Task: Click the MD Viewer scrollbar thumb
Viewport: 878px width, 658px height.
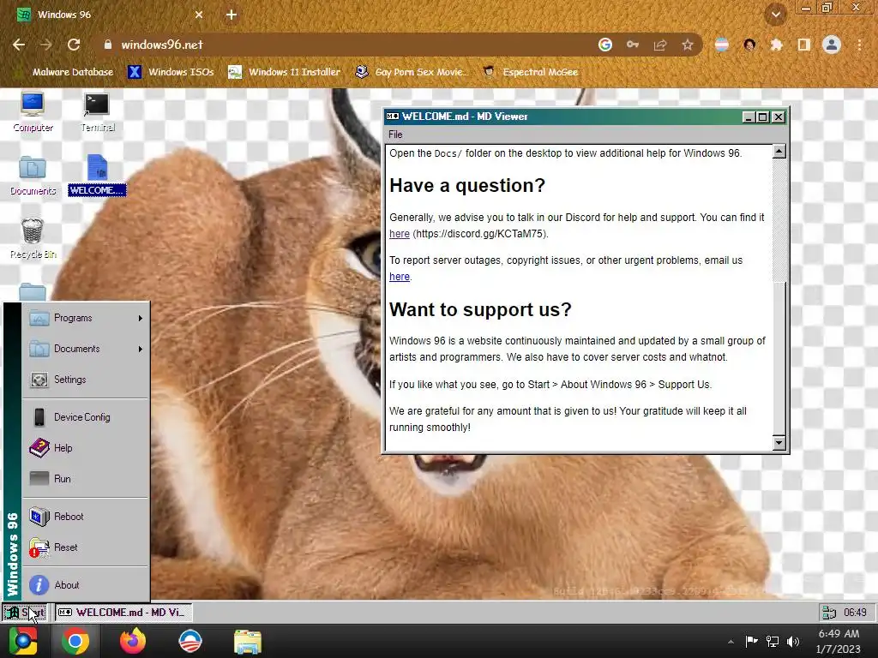Action: (x=779, y=358)
